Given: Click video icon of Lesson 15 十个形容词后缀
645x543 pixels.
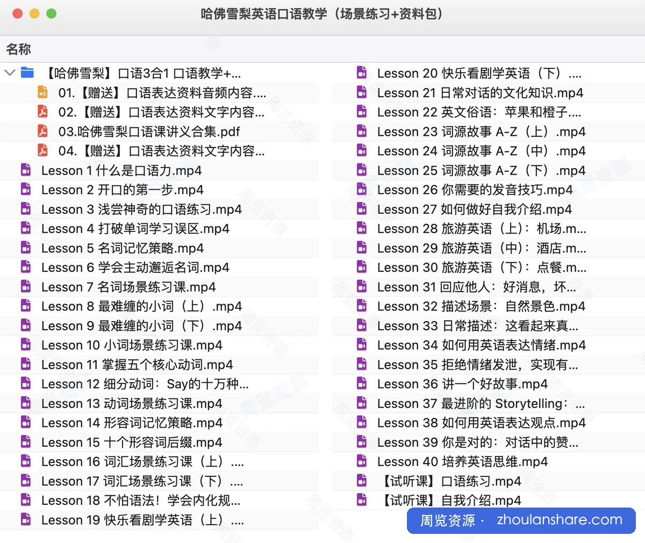Looking at the screenshot, I should click(26, 442).
